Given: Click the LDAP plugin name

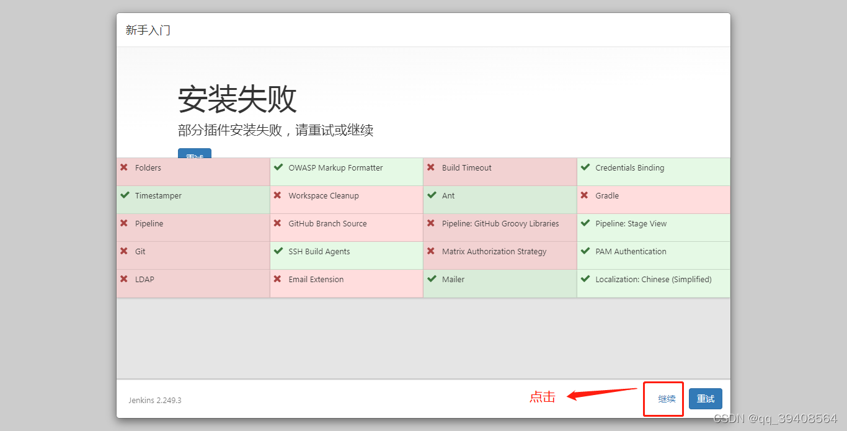Looking at the screenshot, I should pos(145,280).
